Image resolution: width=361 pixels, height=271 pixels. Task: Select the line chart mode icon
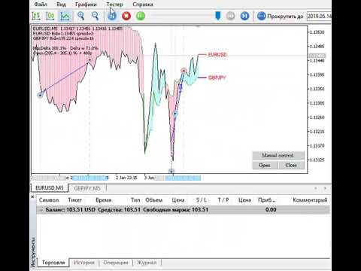tap(65, 16)
